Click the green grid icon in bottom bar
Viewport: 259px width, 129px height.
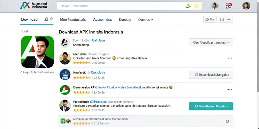click(x=63, y=121)
